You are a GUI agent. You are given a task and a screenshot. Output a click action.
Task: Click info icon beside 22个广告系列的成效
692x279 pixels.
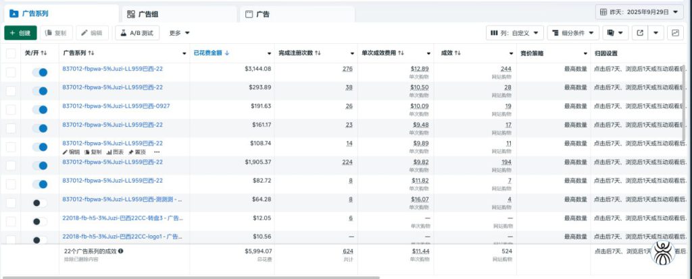pyautogui.click(x=121, y=251)
